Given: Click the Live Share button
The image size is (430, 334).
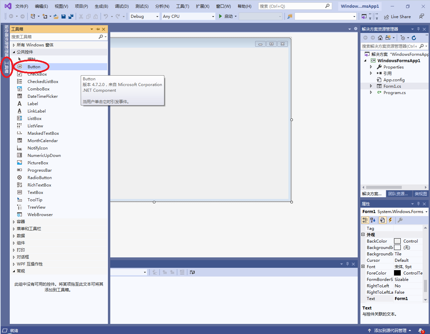Looking at the screenshot, I should pos(397,16).
